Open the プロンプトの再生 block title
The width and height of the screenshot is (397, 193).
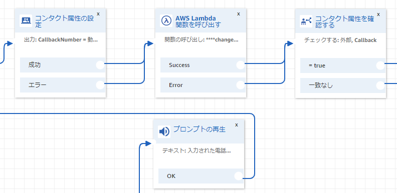200,129
